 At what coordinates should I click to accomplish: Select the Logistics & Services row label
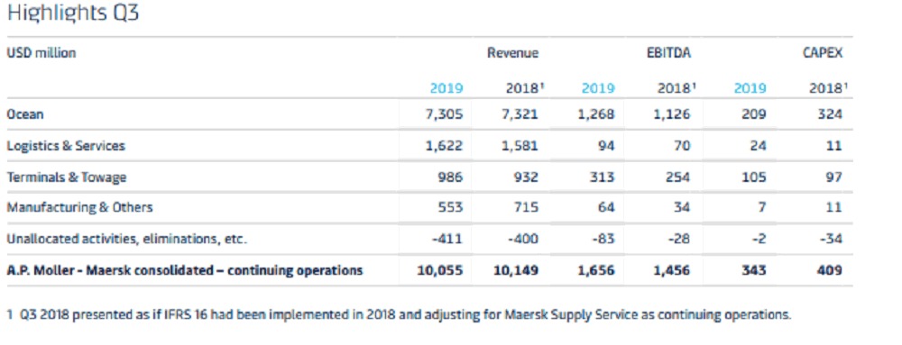(x=66, y=146)
